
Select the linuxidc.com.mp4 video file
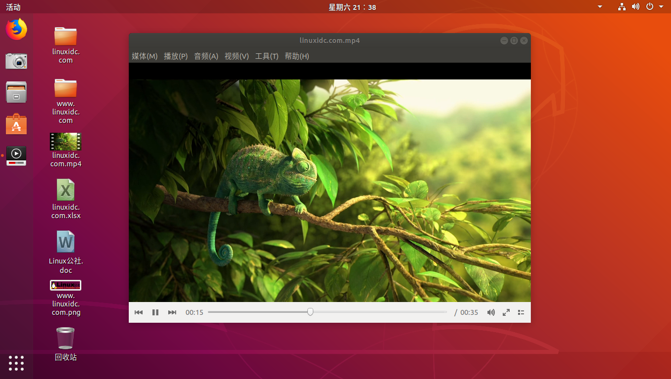tap(66, 150)
